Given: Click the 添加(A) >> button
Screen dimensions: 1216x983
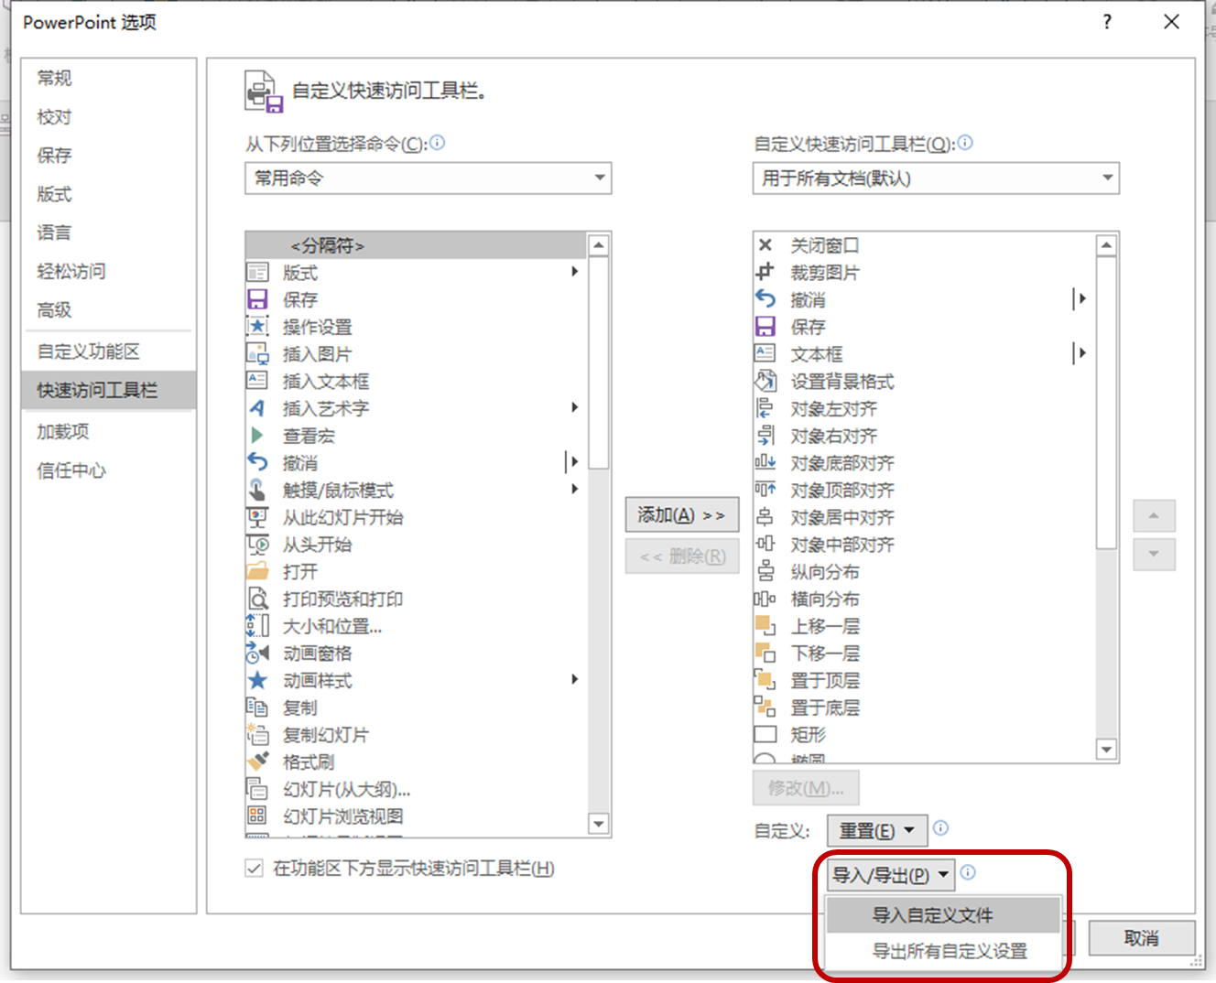Looking at the screenshot, I should click(x=681, y=515).
